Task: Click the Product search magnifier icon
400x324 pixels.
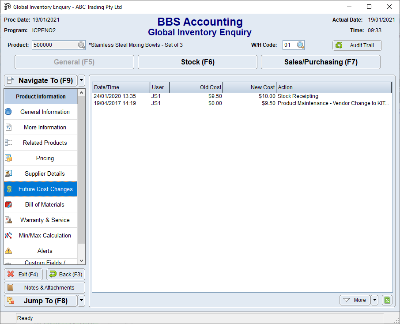Action: point(81,45)
